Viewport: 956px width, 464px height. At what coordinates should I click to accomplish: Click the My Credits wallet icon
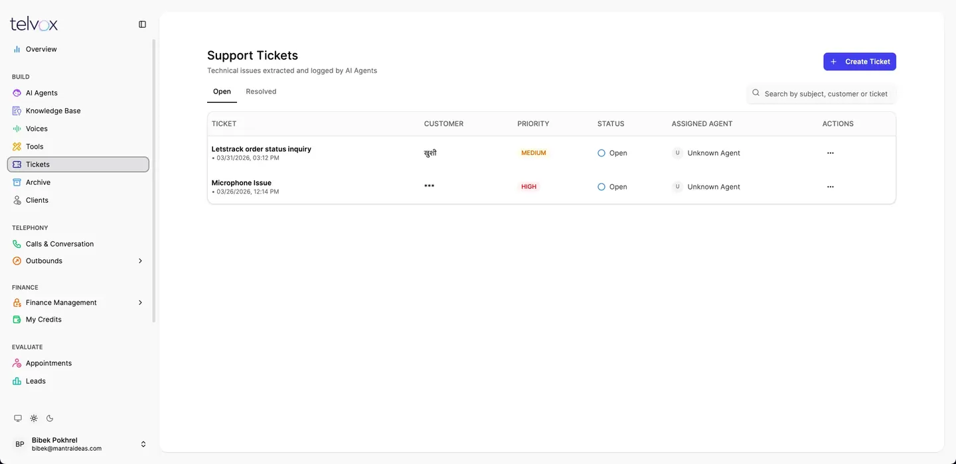tap(17, 319)
